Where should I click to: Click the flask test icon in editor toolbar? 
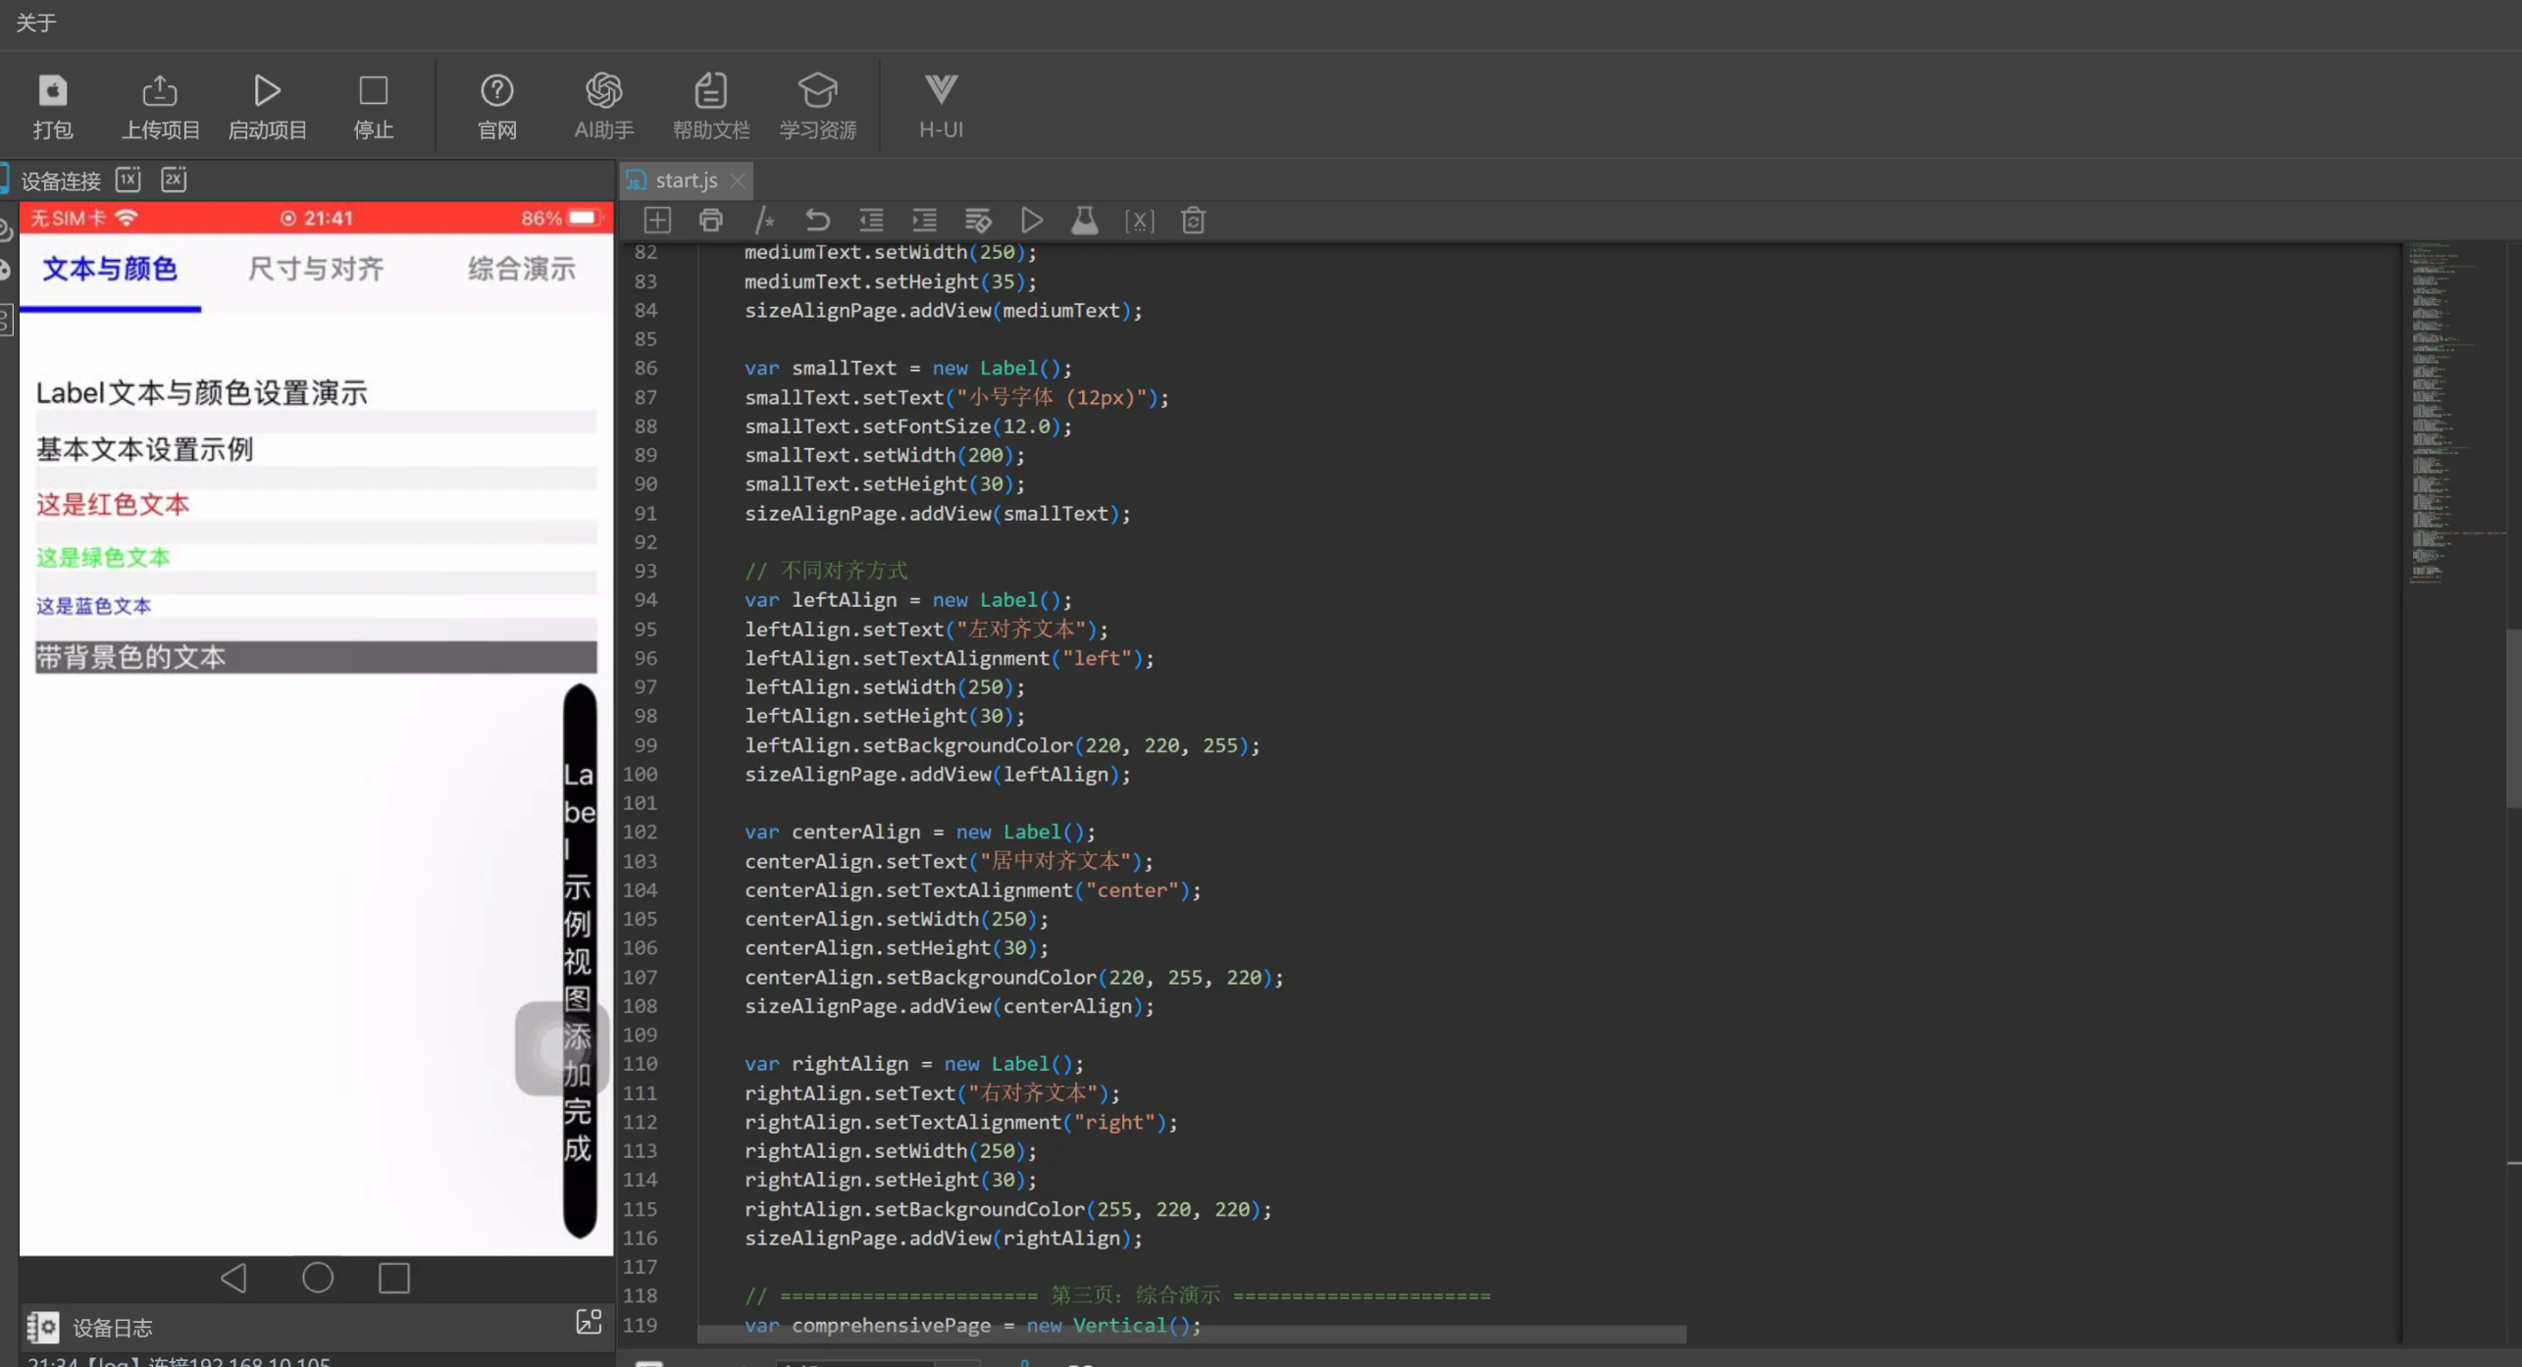[x=1084, y=221]
